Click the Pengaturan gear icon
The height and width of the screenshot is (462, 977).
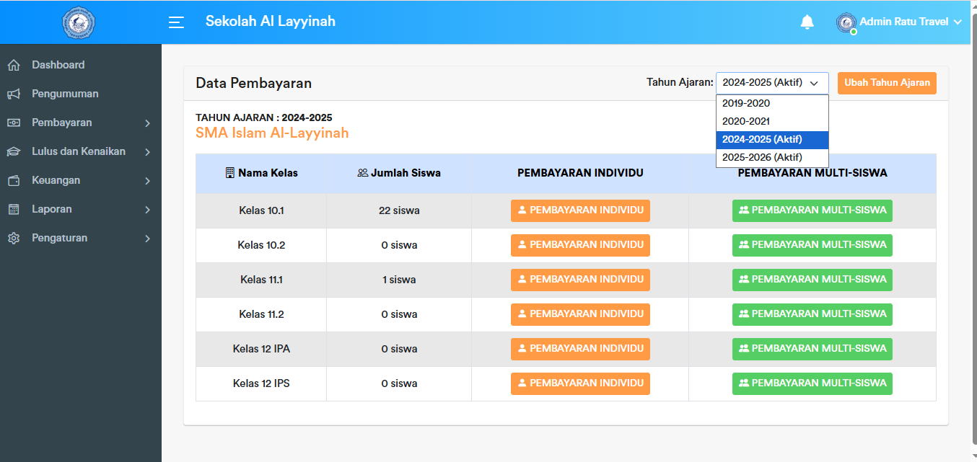(x=14, y=239)
